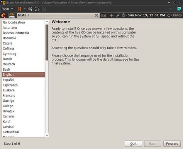This screenshot has width=183, height=149.
Task: Click the Forward button
Action: 172,144
